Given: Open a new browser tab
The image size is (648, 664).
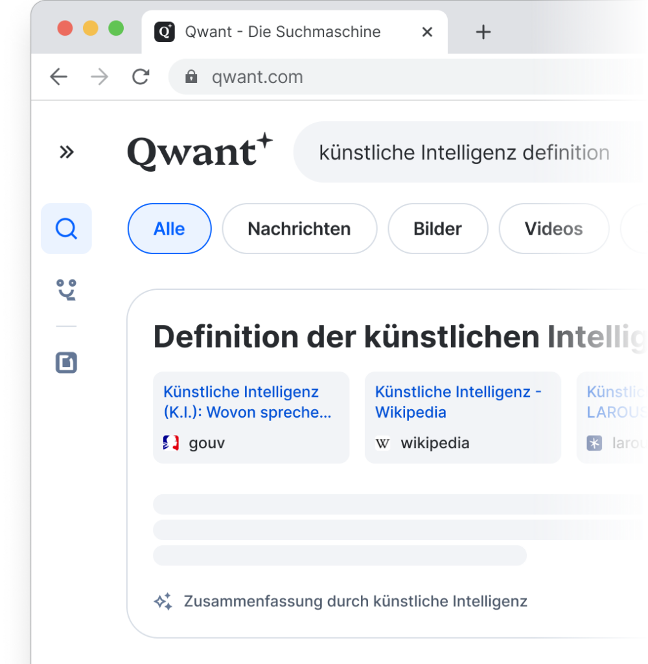Looking at the screenshot, I should (483, 32).
